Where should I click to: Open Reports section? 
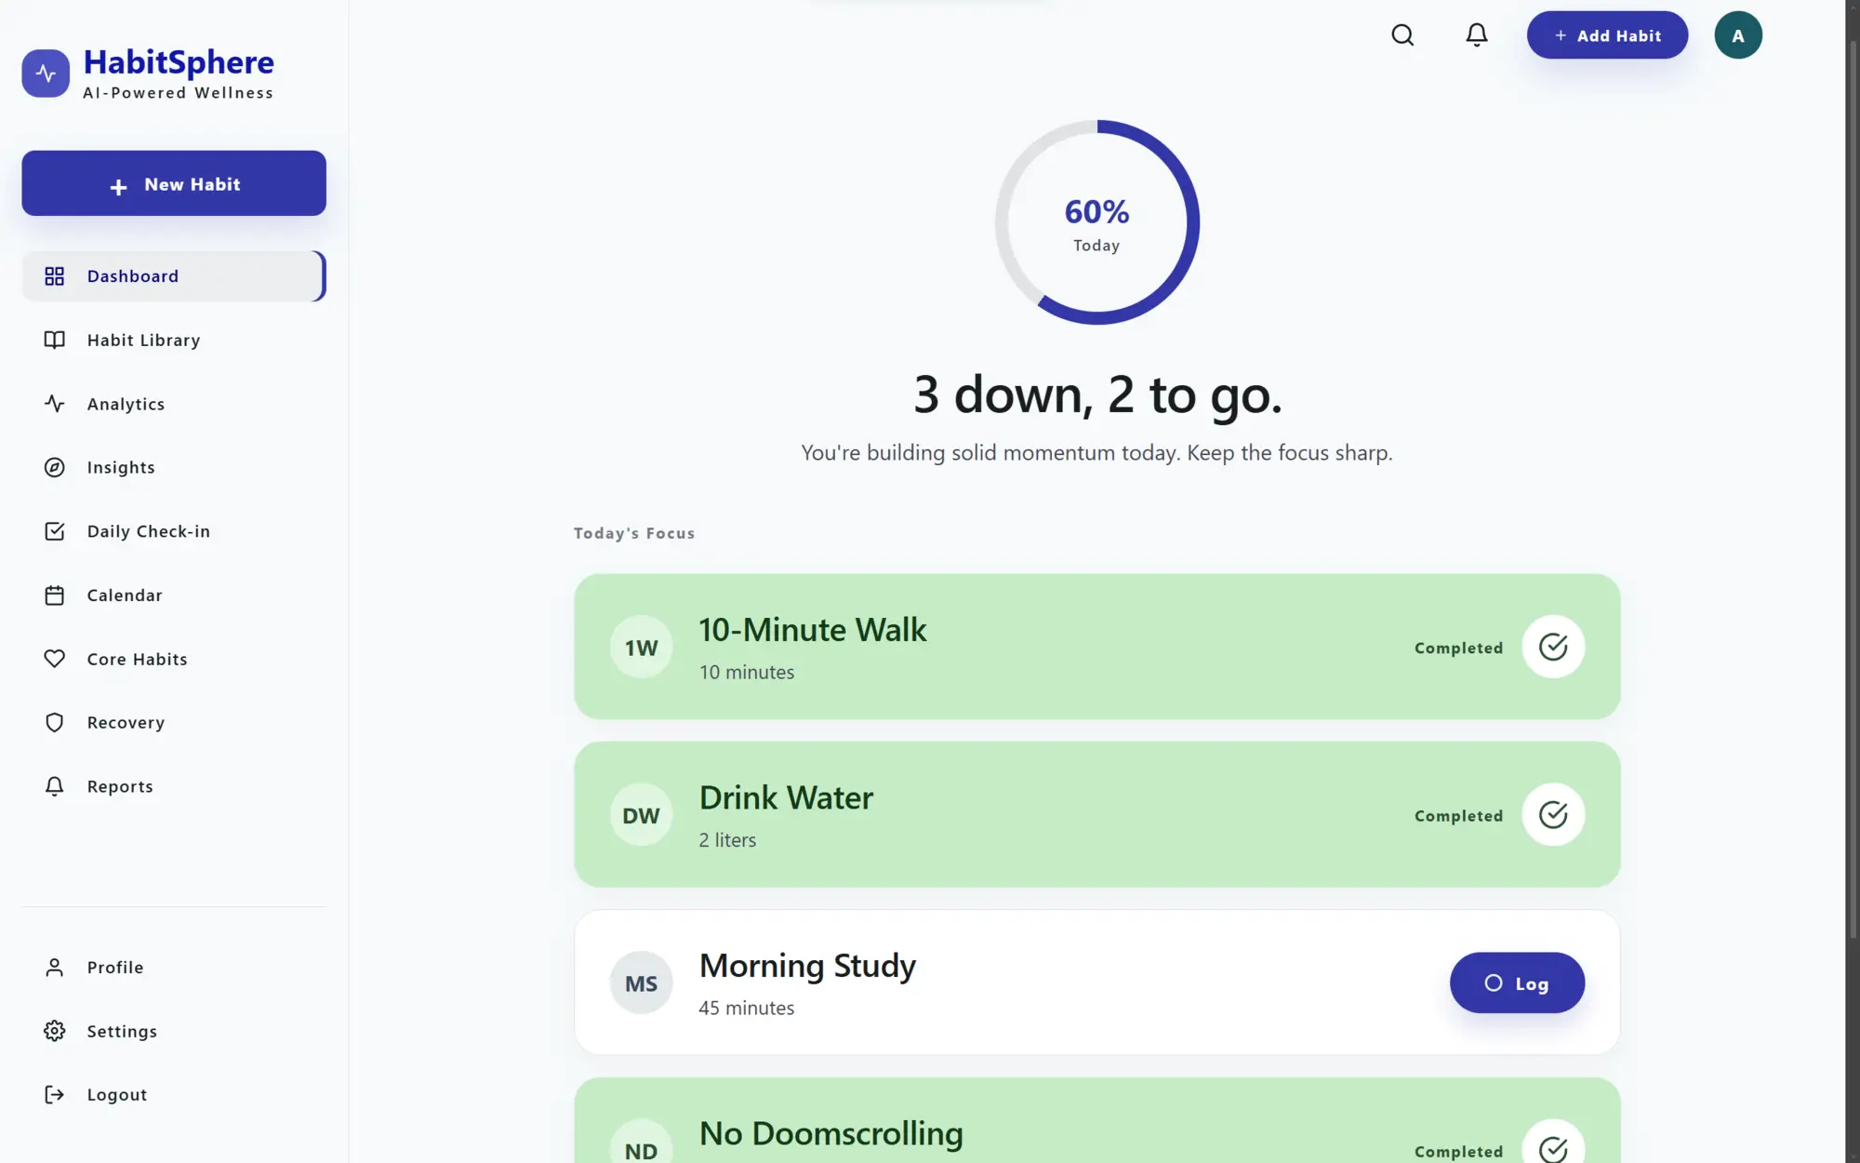coord(174,786)
